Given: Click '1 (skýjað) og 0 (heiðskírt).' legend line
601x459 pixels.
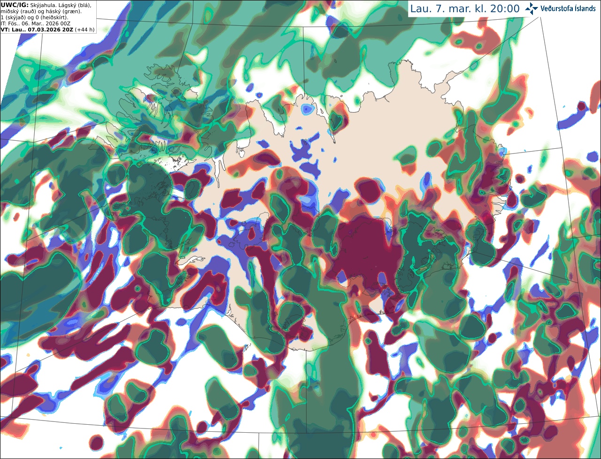Looking at the screenshot, I should coord(35,17).
